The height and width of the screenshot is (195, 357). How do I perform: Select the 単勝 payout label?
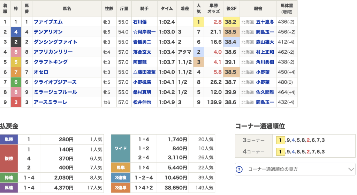coord(9,140)
